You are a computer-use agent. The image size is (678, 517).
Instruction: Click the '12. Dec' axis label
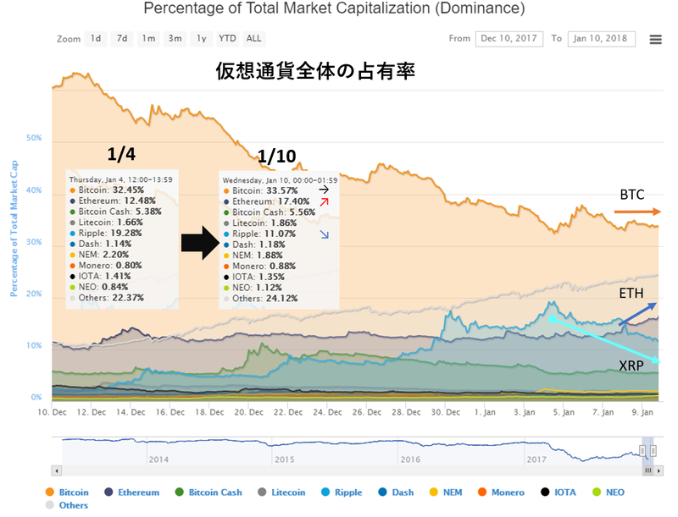pos(92,413)
